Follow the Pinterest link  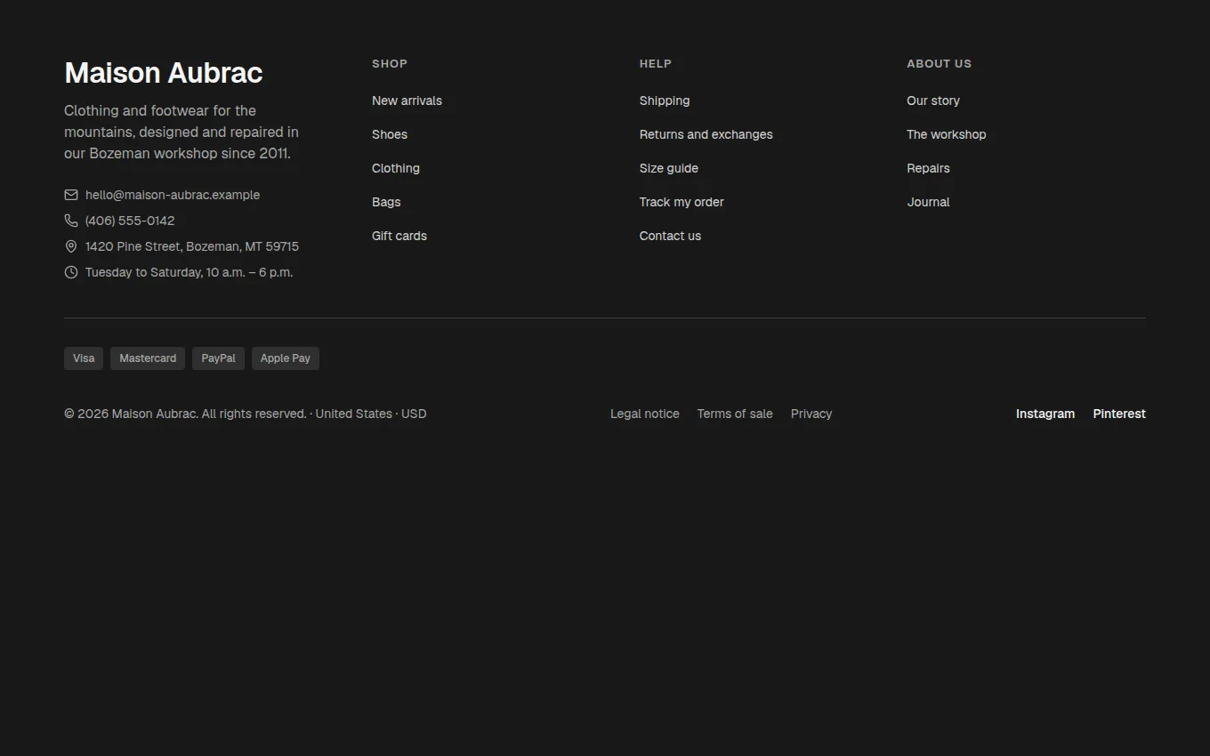point(1119,414)
